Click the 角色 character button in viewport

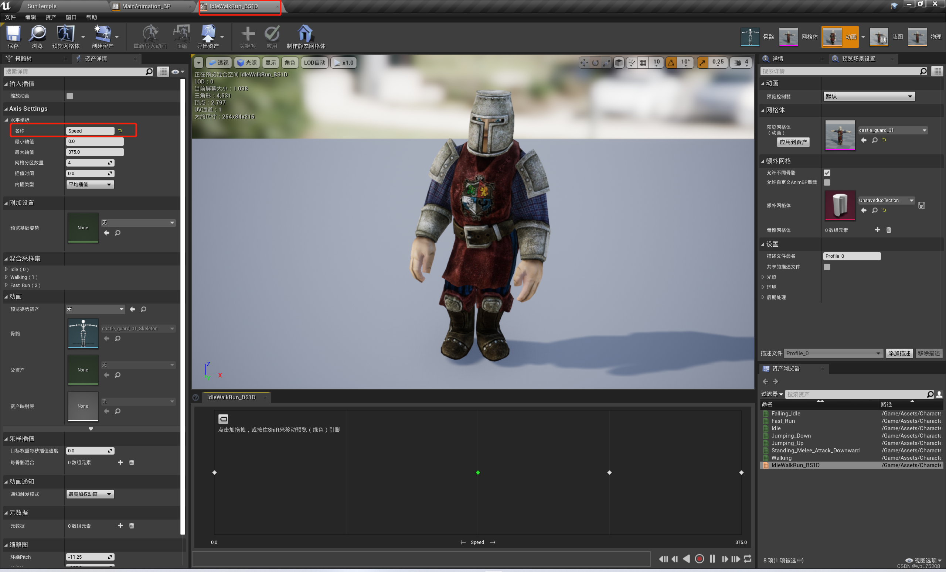click(290, 62)
